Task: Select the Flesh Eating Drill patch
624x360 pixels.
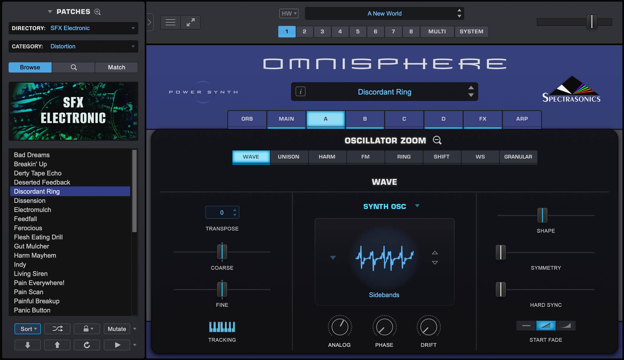Action: pos(38,237)
